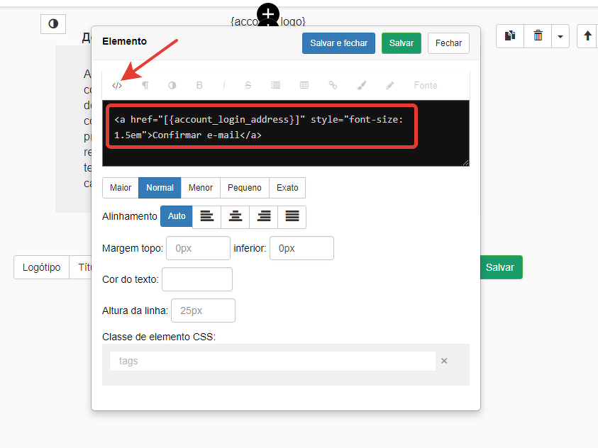Apply bold formatting in editor toolbar

pyautogui.click(x=199, y=86)
